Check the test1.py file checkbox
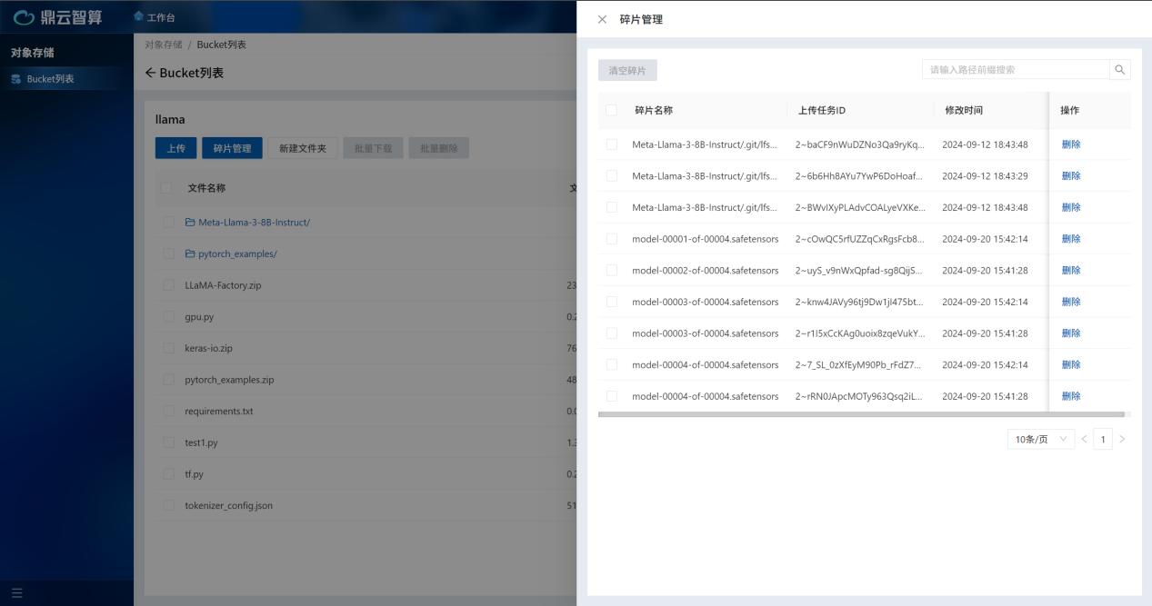Viewport: 1152px width, 606px height. 169,442
